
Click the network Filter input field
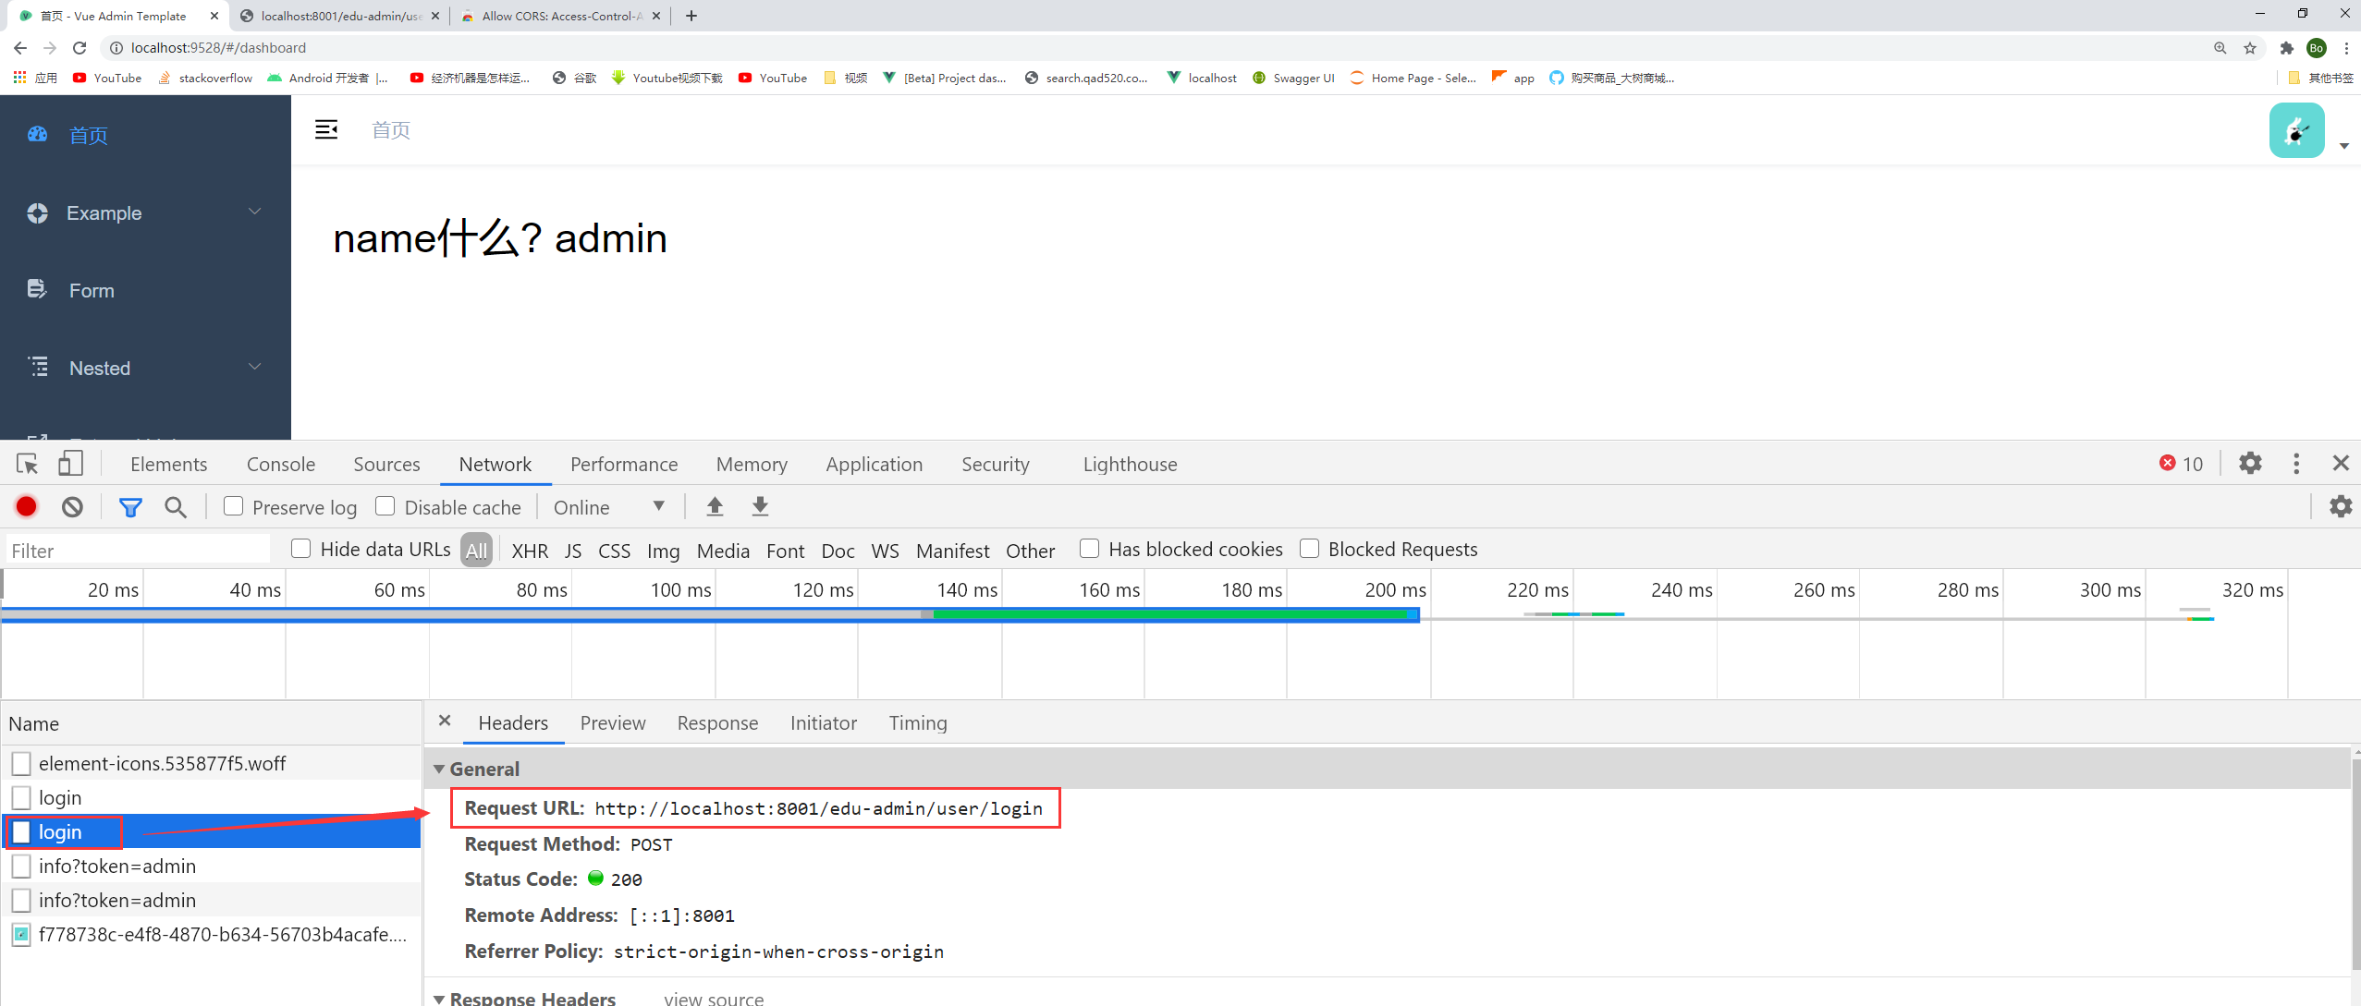click(x=137, y=551)
